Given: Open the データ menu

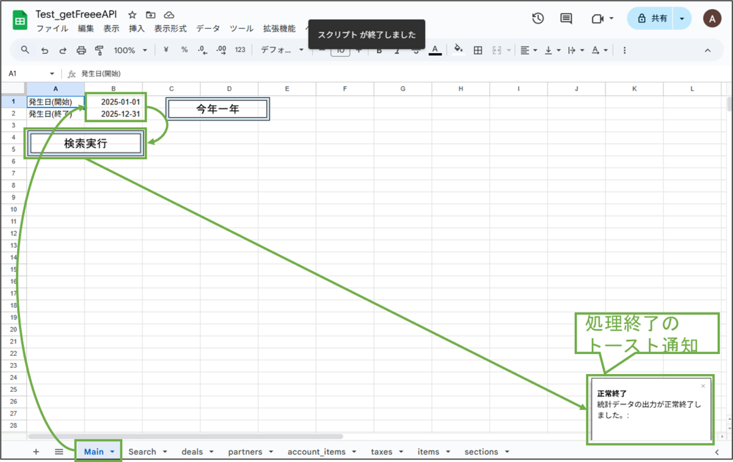Looking at the screenshot, I should tap(208, 29).
